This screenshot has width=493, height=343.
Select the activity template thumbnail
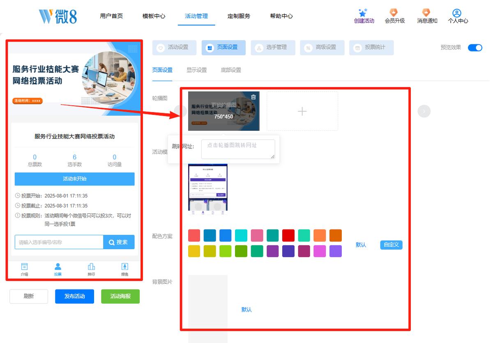[208, 189]
